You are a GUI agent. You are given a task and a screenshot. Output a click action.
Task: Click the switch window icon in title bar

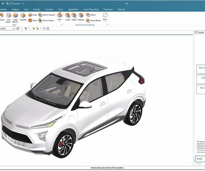pyautogui.click(x=7, y=3)
